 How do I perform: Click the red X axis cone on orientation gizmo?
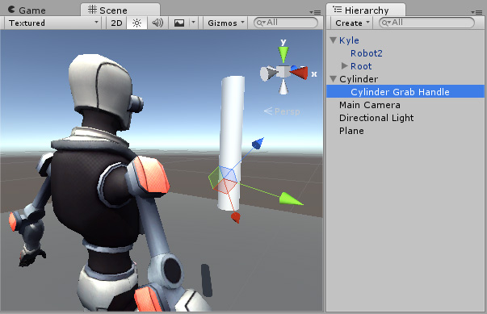click(300, 73)
